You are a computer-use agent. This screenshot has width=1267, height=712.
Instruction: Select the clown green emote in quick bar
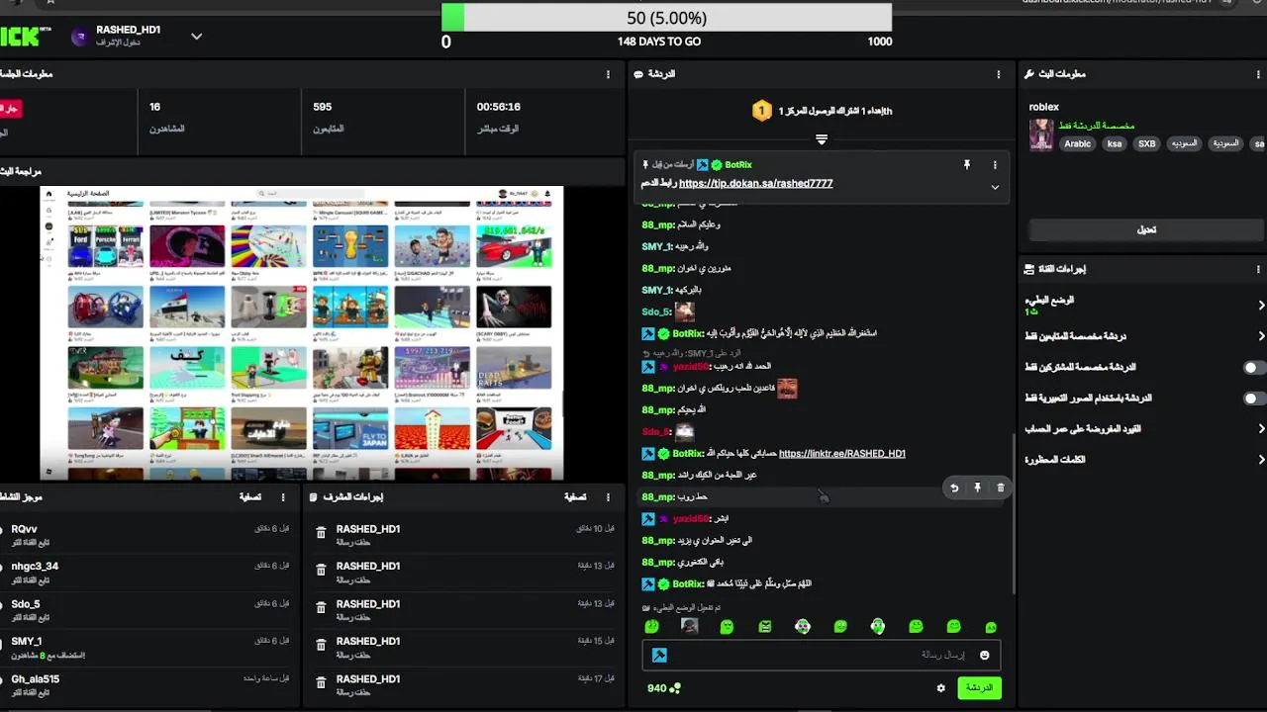pyautogui.click(x=803, y=626)
